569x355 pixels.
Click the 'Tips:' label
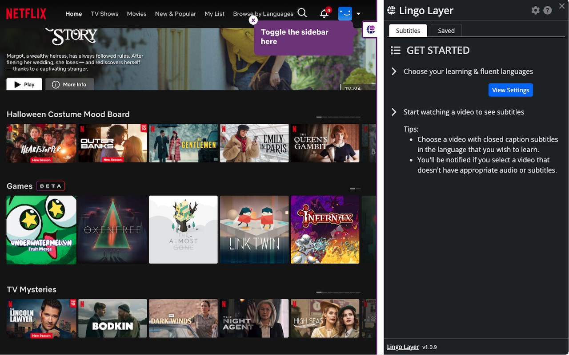point(411,129)
